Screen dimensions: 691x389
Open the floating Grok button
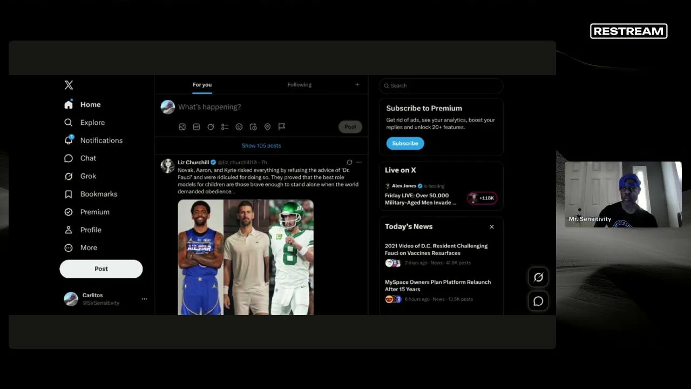(538, 277)
